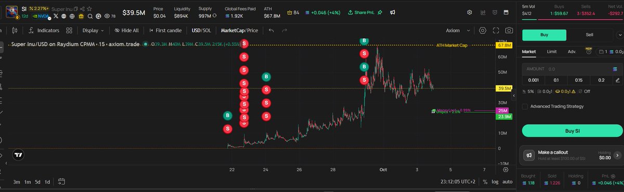This screenshot has height=192, width=624.
Task: Pin the PnL with pin icon
Action: (380, 12)
